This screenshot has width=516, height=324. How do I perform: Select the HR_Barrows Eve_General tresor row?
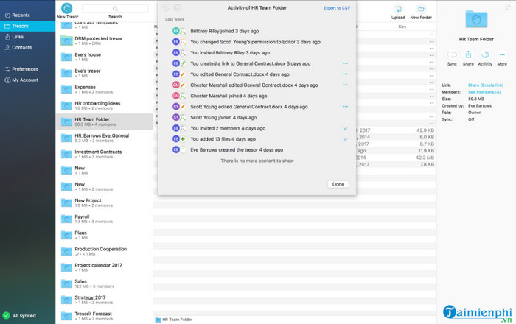105,138
